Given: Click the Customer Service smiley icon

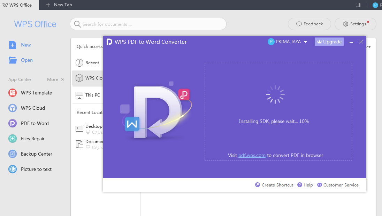Looking at the screenshot, I should click(x=319, y=185).
